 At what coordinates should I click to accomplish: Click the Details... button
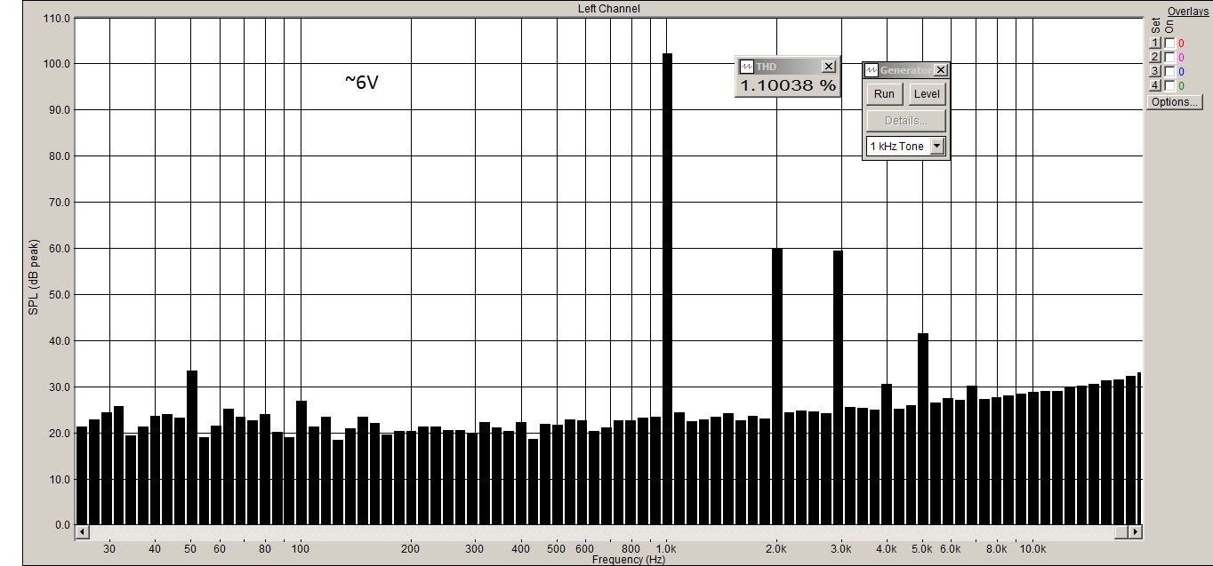pos(905,121)
